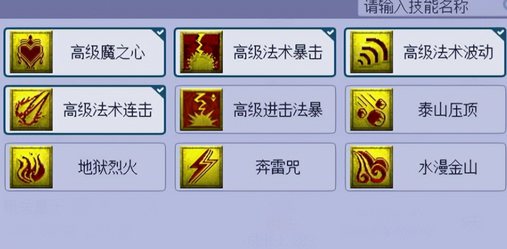Image resolution: width=507 pixels, height=249 pixels.
Task: Click the 高级进击法暴 skill icon
Action: (x=201, y=110)
